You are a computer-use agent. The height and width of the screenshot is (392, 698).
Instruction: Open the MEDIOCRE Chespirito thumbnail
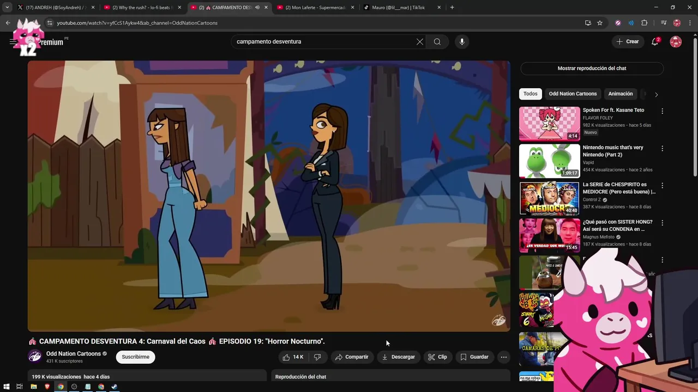click(550, 198)
